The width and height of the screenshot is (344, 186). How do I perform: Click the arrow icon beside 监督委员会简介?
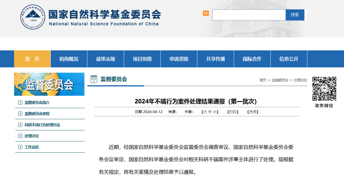point(19,102)
